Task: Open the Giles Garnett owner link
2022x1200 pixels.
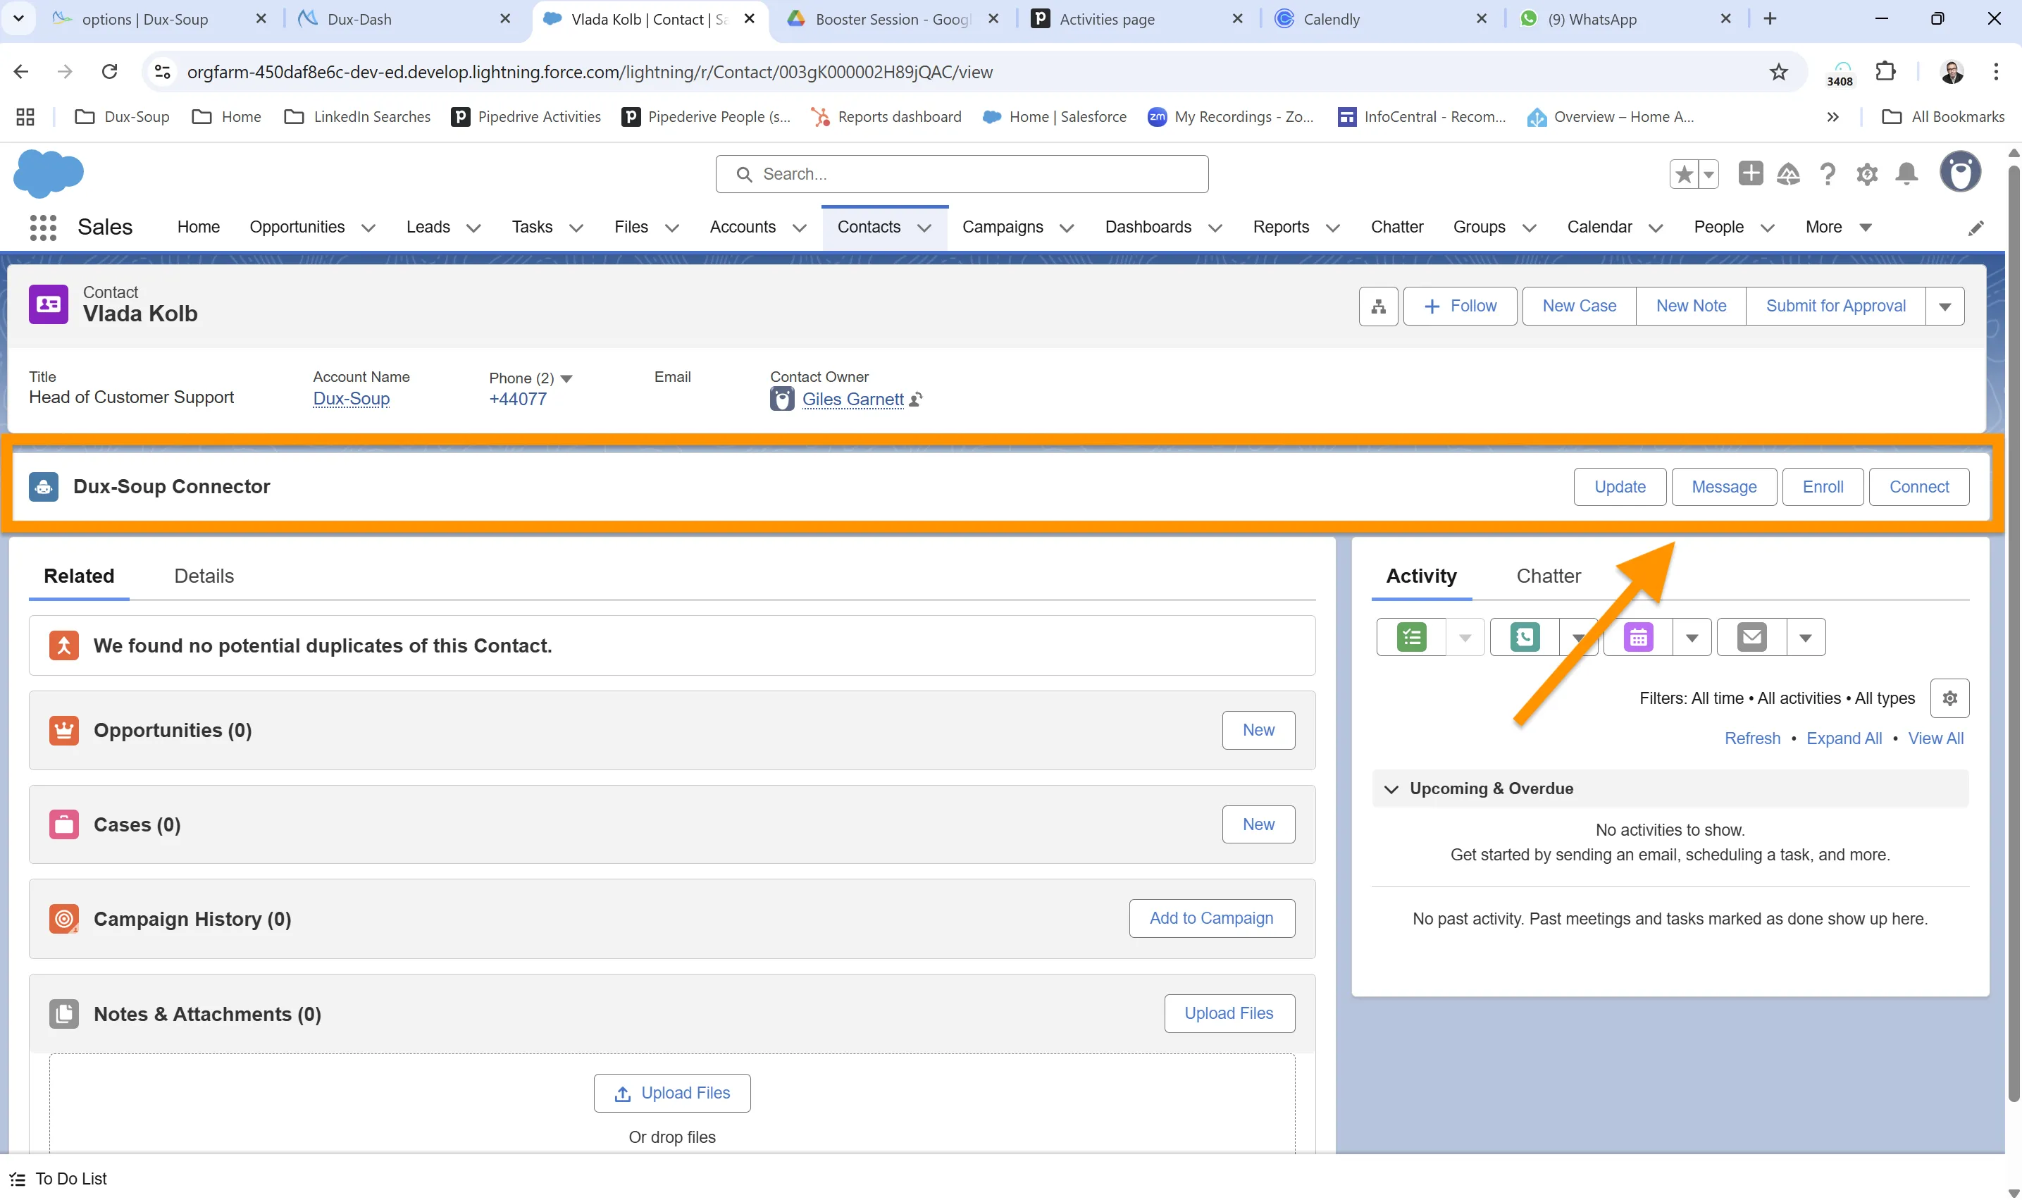Action: [x=852, y=400]
